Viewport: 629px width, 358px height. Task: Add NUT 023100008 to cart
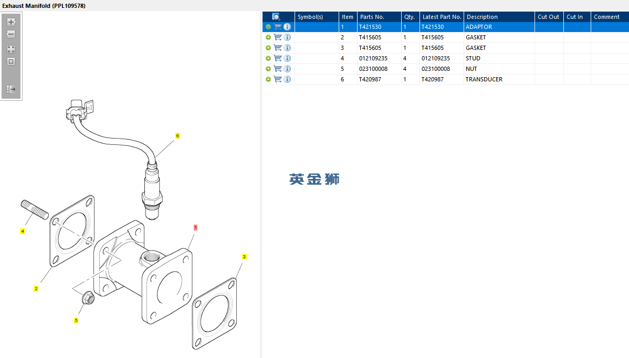coord(278,69)
